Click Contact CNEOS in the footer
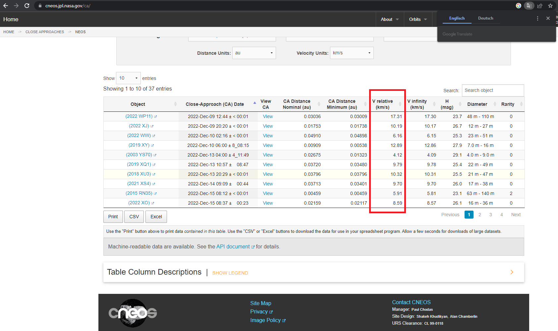Screen dimensions: 558x331 click(411, 302)
